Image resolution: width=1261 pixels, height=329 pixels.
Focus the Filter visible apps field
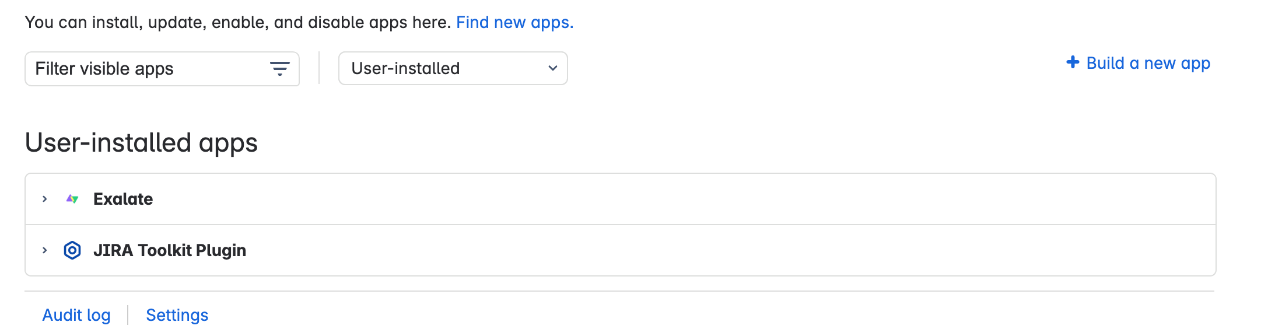[146, 69]
